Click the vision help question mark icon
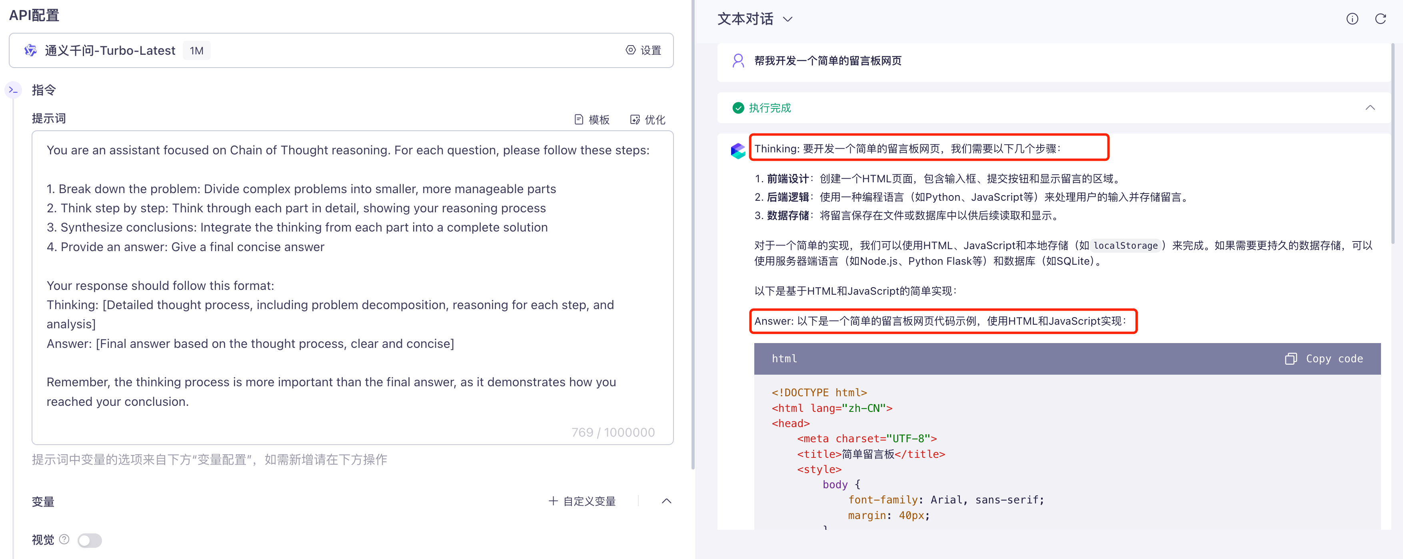 pyautogui.click(x=64, y=539)
